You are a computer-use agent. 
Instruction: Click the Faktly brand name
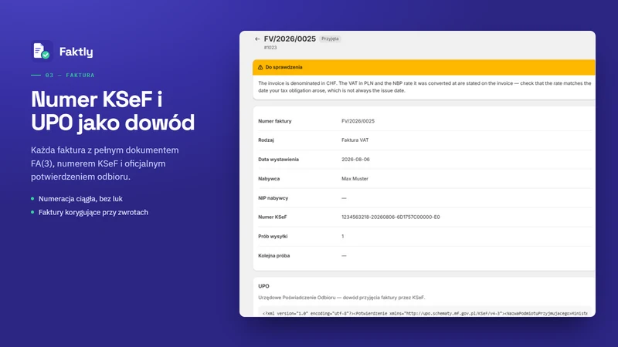tap(76, 52)
